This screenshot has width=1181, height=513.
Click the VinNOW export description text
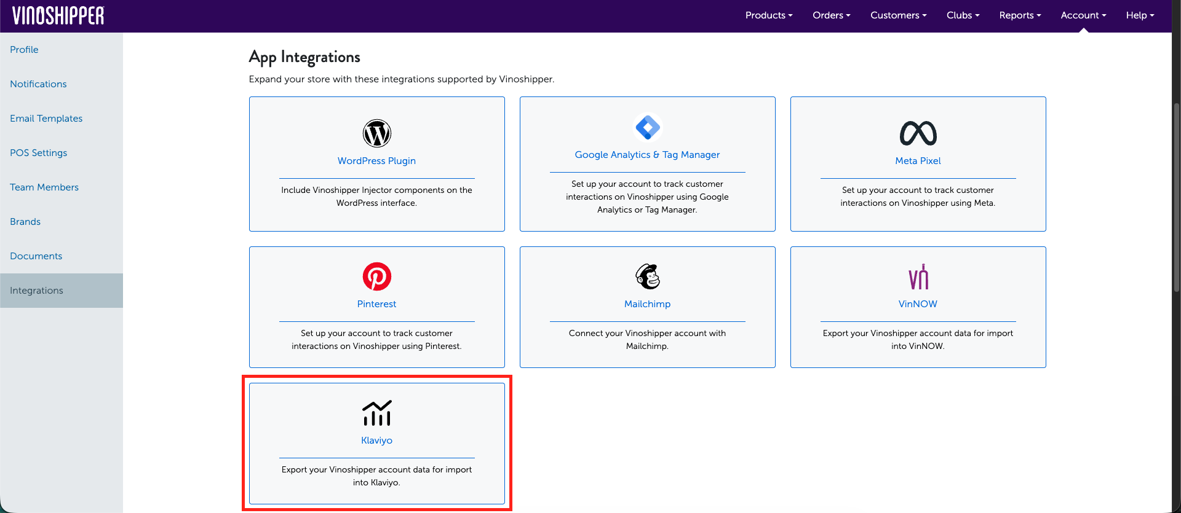(x=918, y=340)
